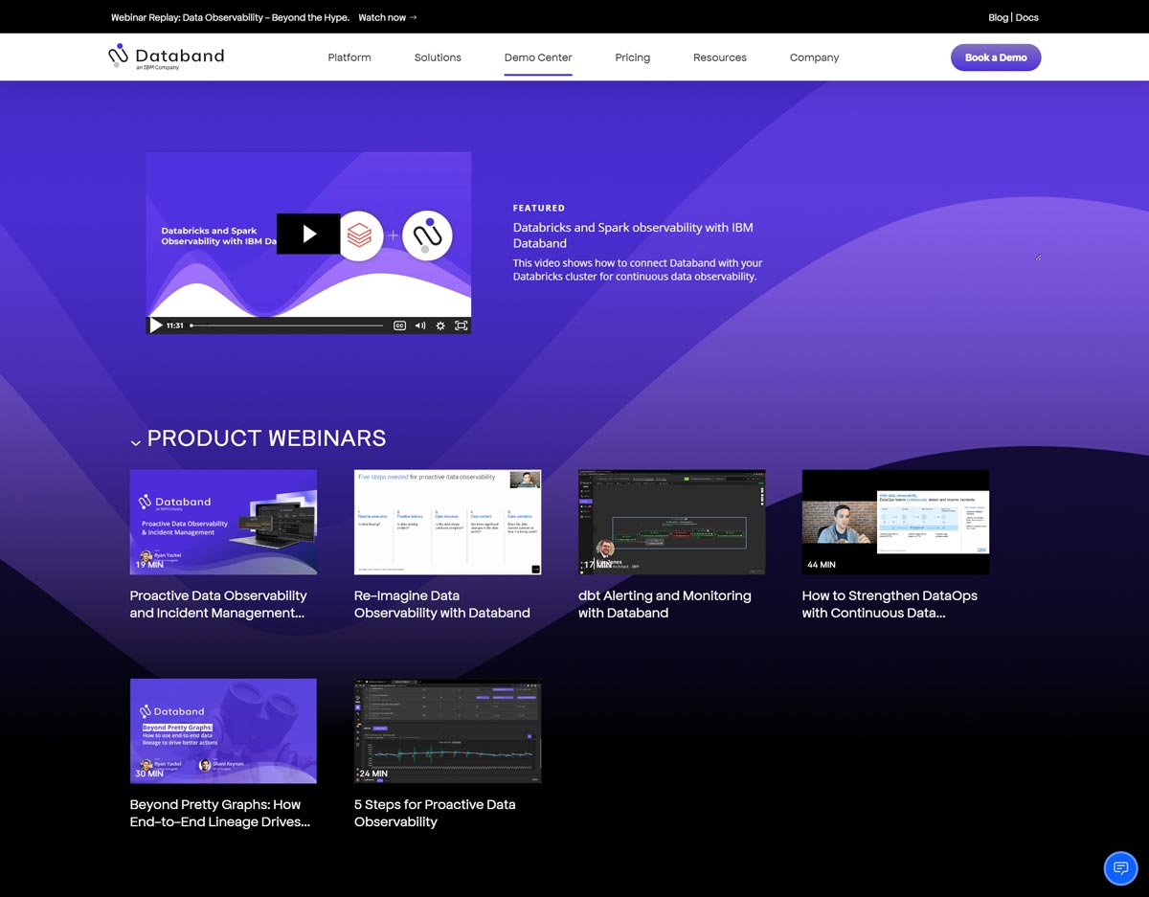Open Beyond Pretty Graphs webinar thumbnail
Viewport: 1149px width, 897px height.
[223, 731]
